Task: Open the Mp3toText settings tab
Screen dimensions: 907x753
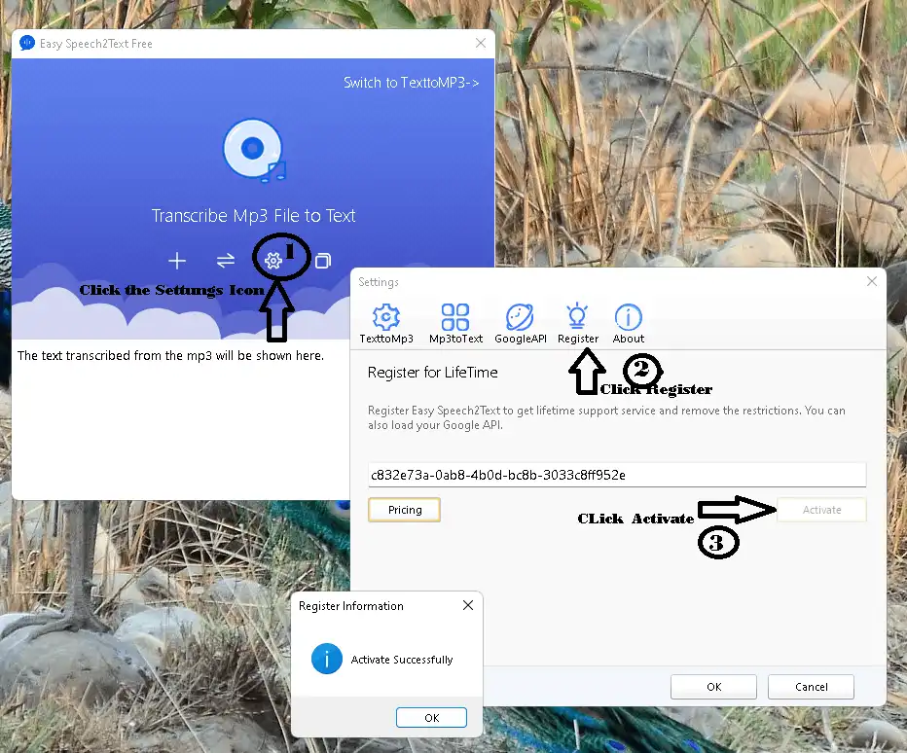Action: click(x=455, y=324)
